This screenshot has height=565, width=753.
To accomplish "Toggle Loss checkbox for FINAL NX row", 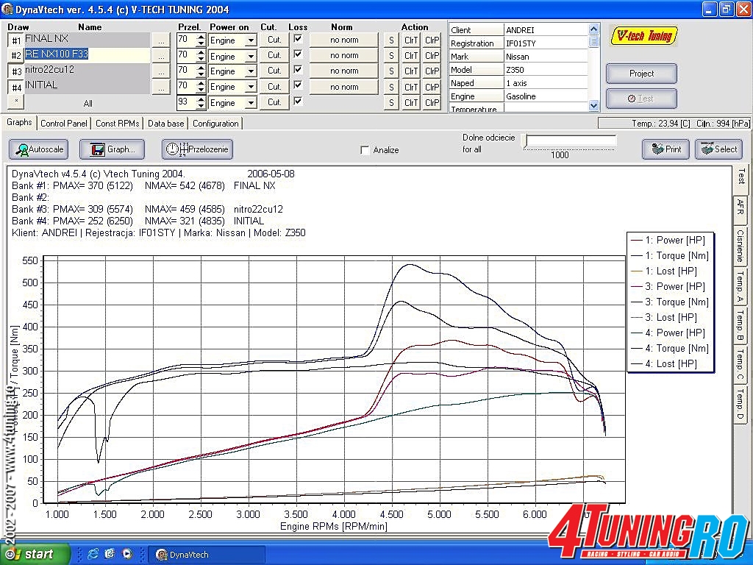I will (x=298, y=39).
